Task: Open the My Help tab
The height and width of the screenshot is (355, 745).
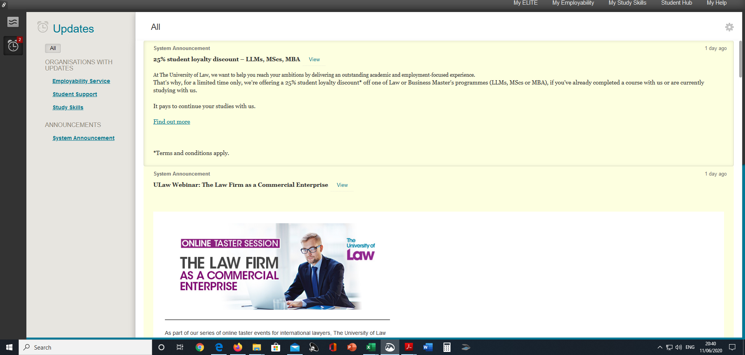Action: click(717, 3)
